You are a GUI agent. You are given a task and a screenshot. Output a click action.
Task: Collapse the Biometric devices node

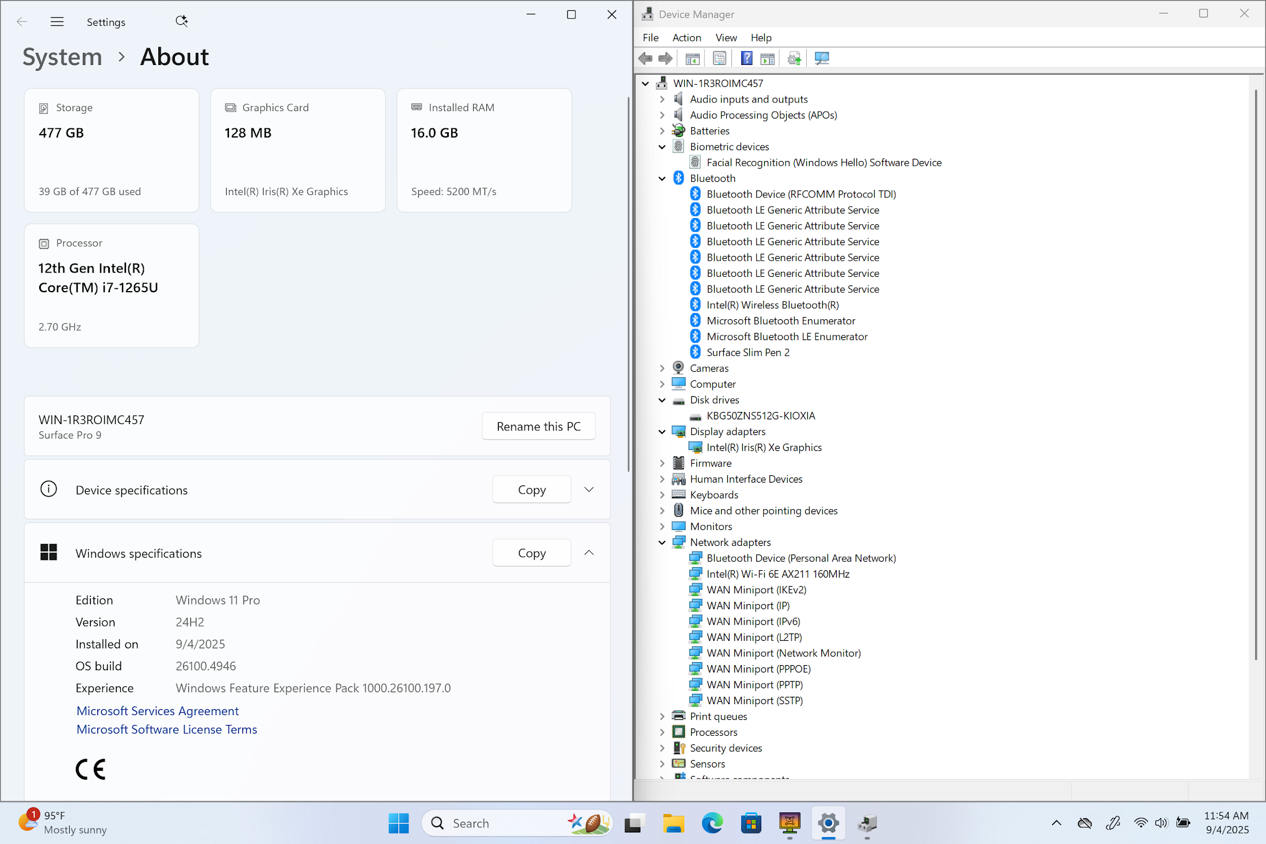point(662,147)
